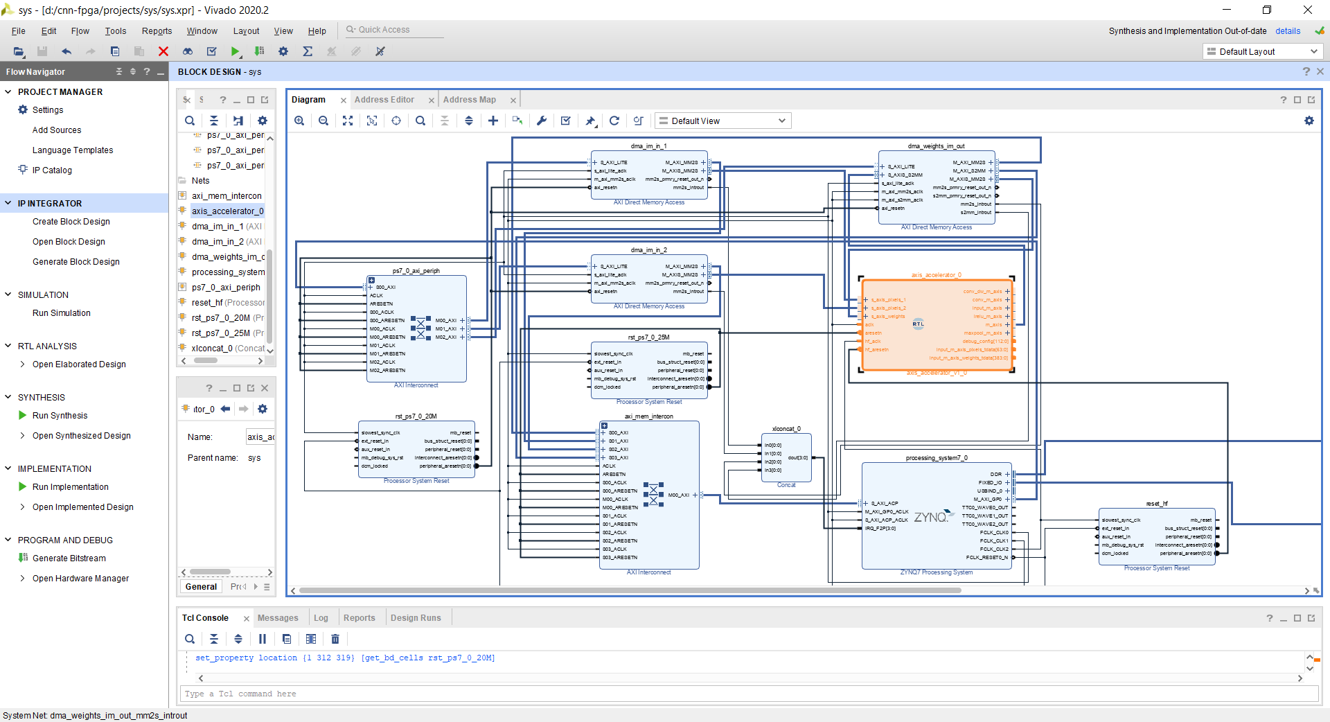Expand Open Synthesized Design item
Viewport: 1330px width, 722px height.
[x=22, y=436]
